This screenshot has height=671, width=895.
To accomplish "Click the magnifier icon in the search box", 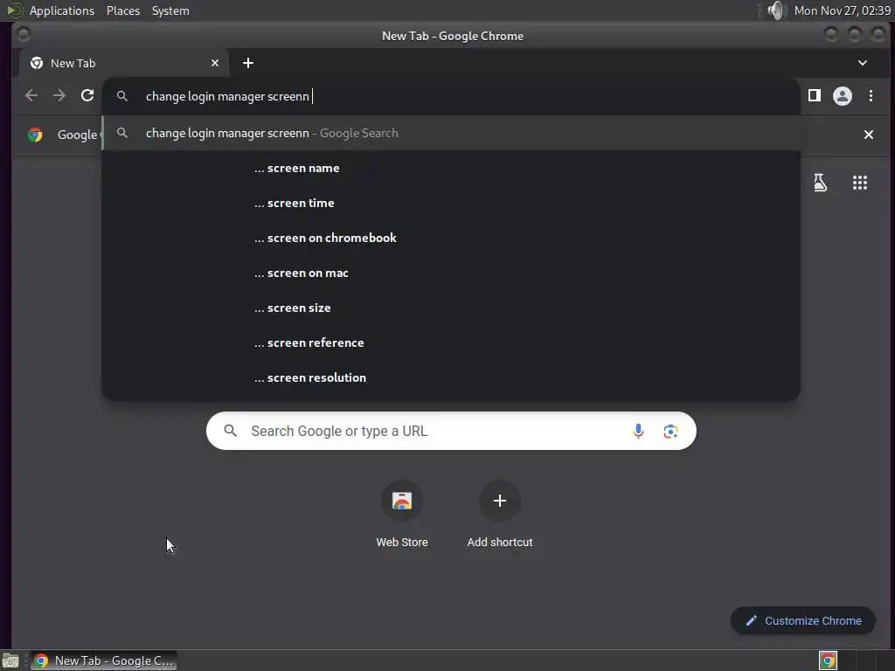I will [x=230, y=430].
